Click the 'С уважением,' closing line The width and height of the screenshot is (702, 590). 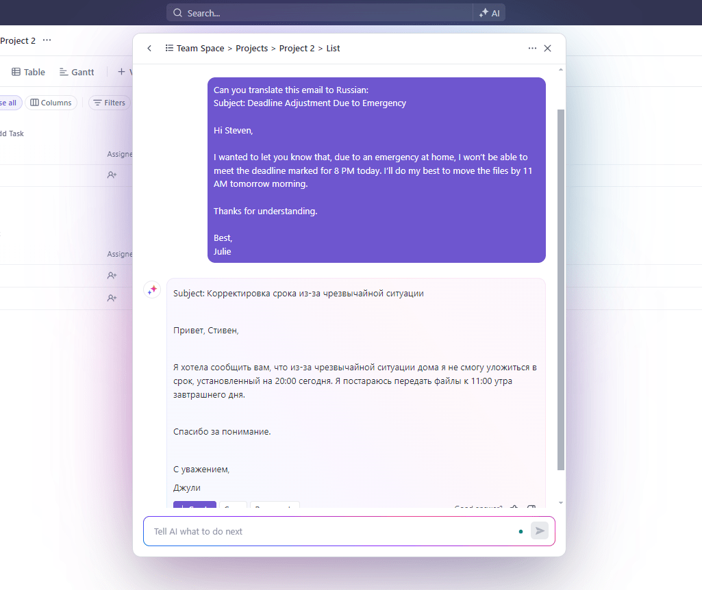tap(201, 470)
